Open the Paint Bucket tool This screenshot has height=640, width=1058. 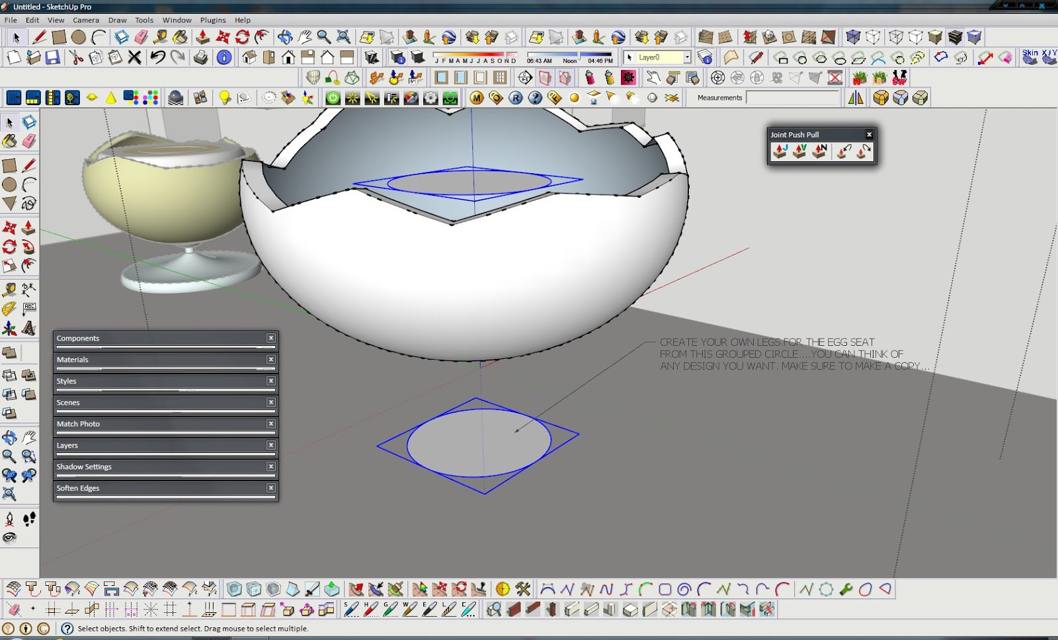[9, 141]
